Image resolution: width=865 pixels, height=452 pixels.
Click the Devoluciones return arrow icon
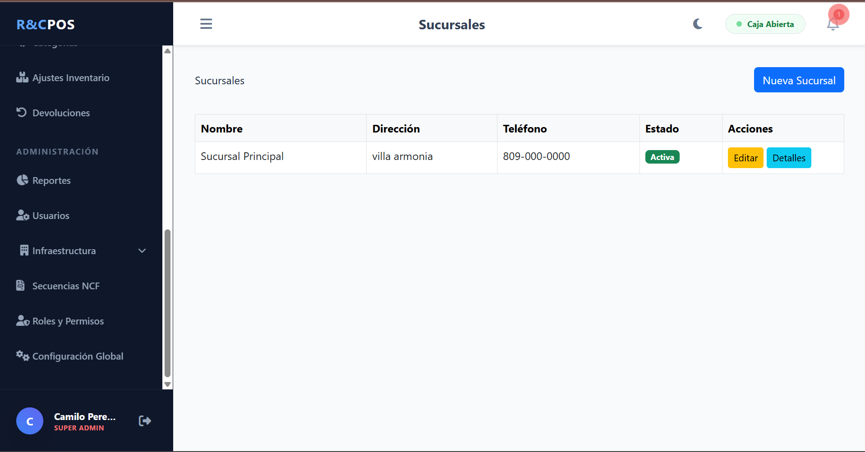22,112
